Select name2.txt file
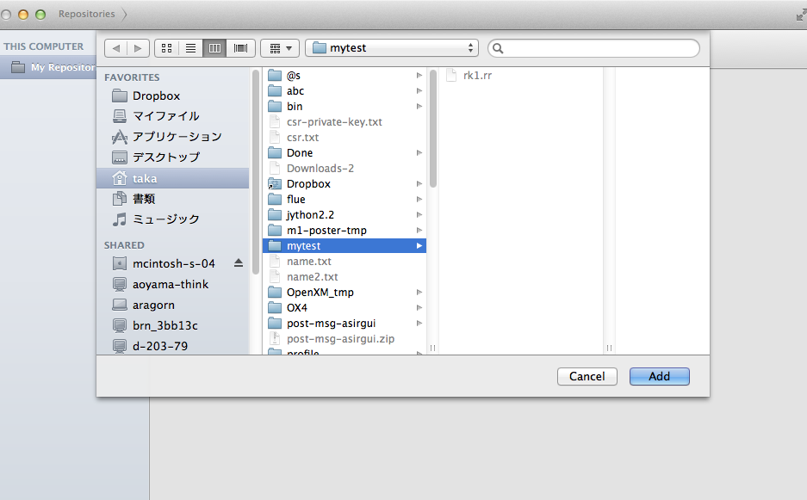This screenshot has height=500, width=807. tap(344, 277)
